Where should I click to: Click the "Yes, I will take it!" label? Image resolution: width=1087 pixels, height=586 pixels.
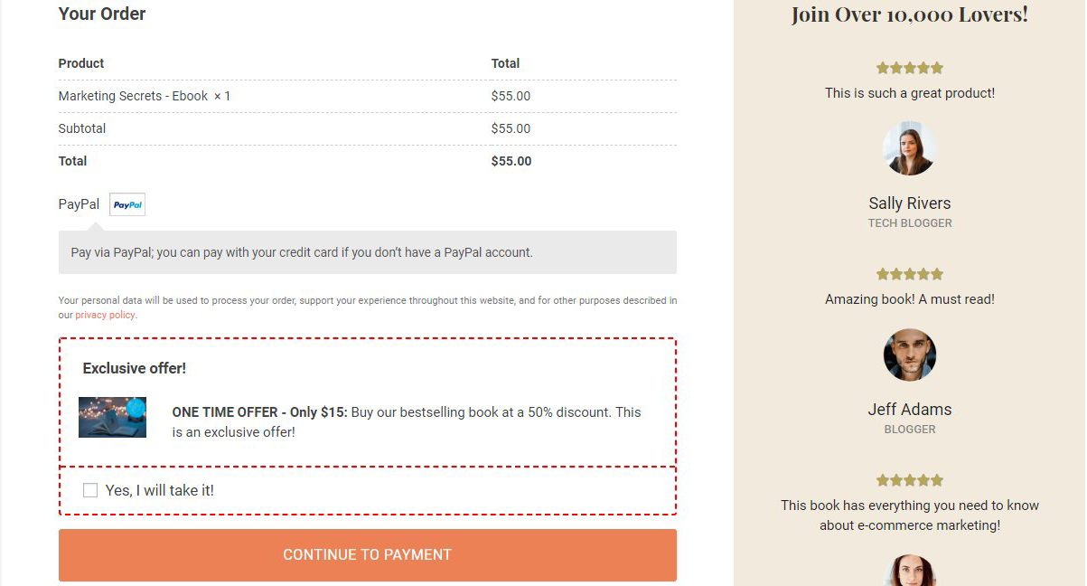160,490
